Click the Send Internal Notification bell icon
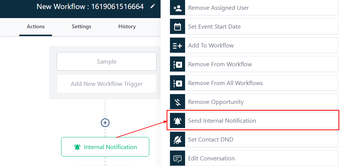Viewport: 340px width, 166px height. pos(177,121)
